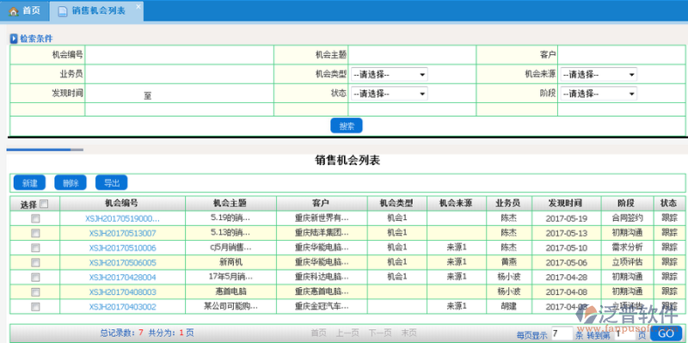The width and height of the screenshot is (688, 343).
Task: Open link XSJH20170428004
Action: (122, 277)
